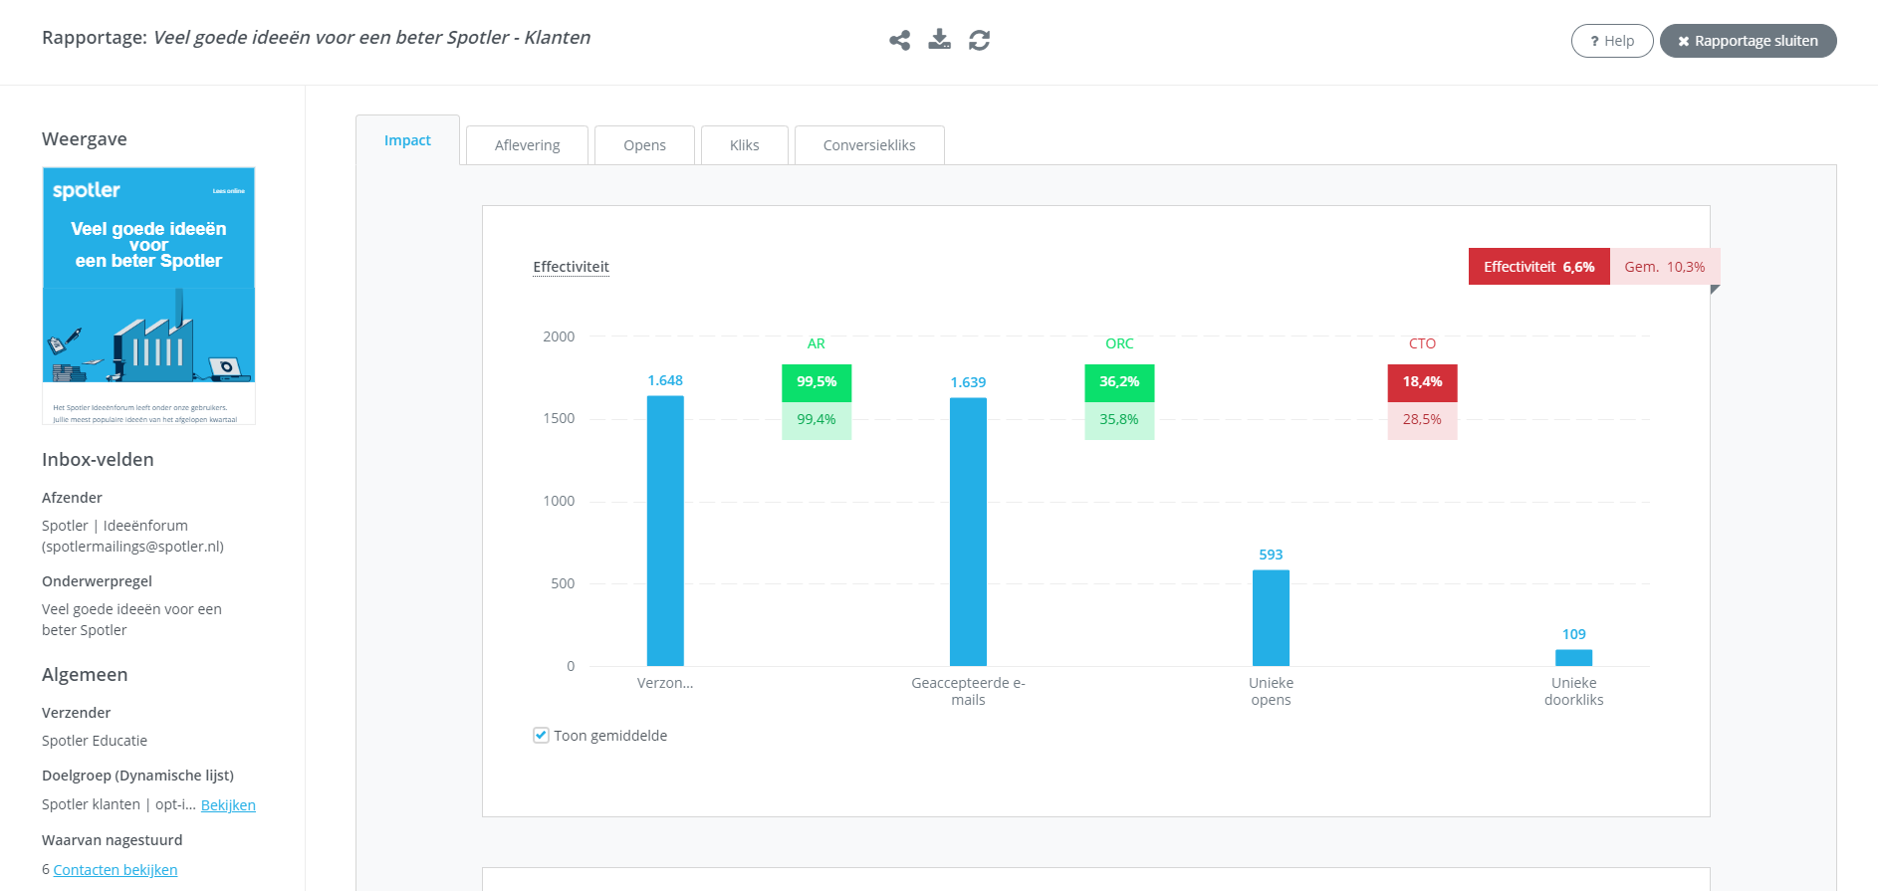Click the red CTO 18,4% indicator
Viewport: 1878px width, 891px height.
1421,382
